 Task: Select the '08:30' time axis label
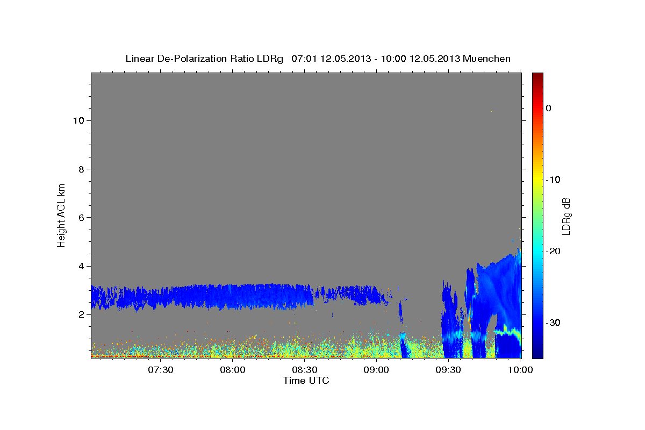point(304,370)
